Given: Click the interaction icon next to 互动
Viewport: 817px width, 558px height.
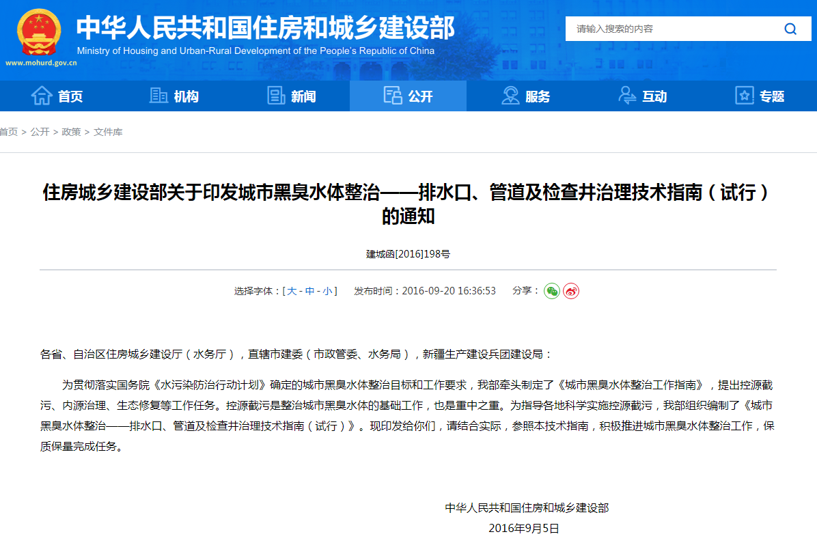Looking at the screenshot, I should coord(626,96).
